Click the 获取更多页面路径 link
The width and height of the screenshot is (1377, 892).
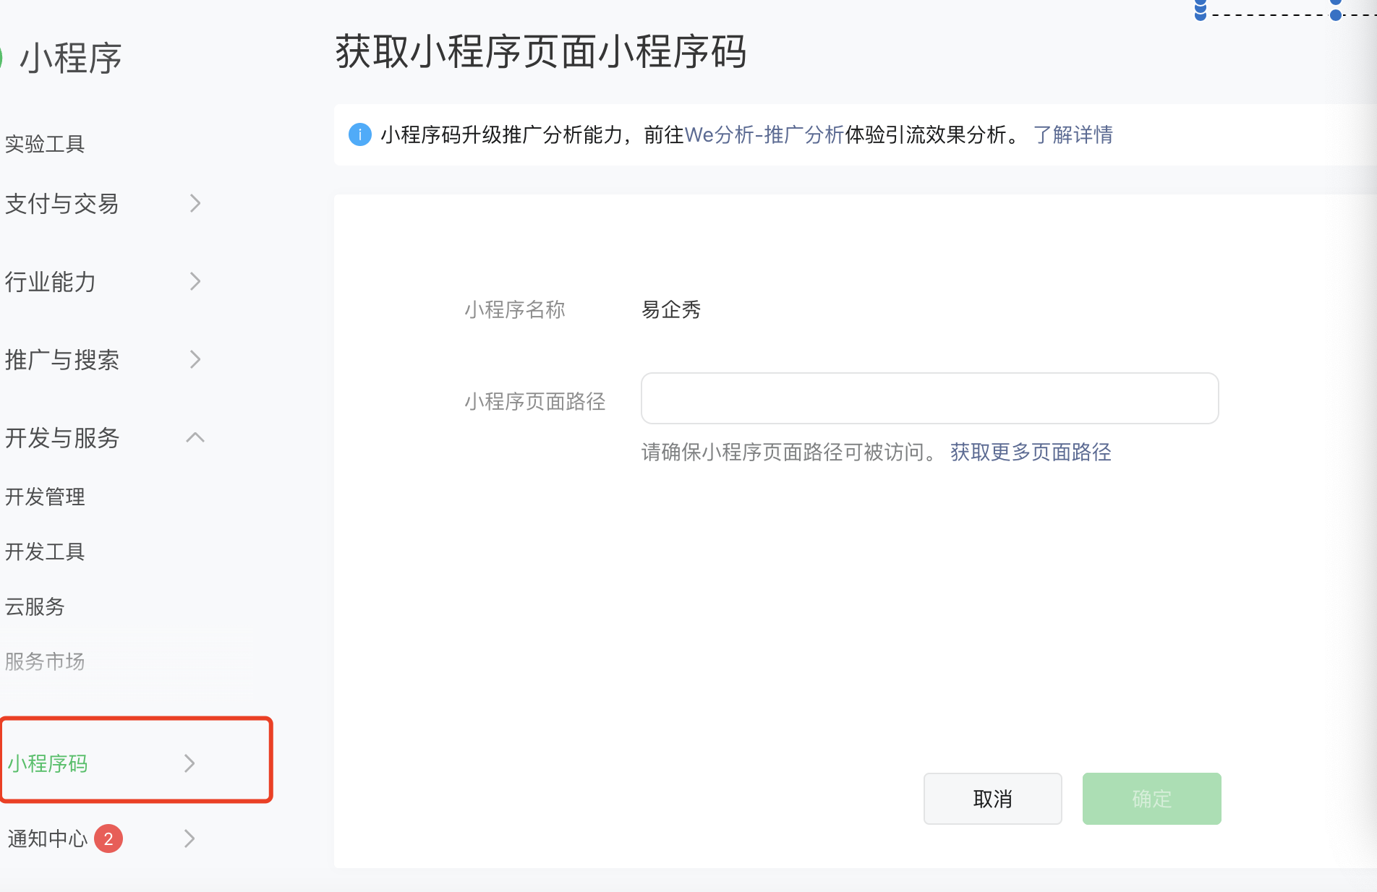[x=1031, y=452]
